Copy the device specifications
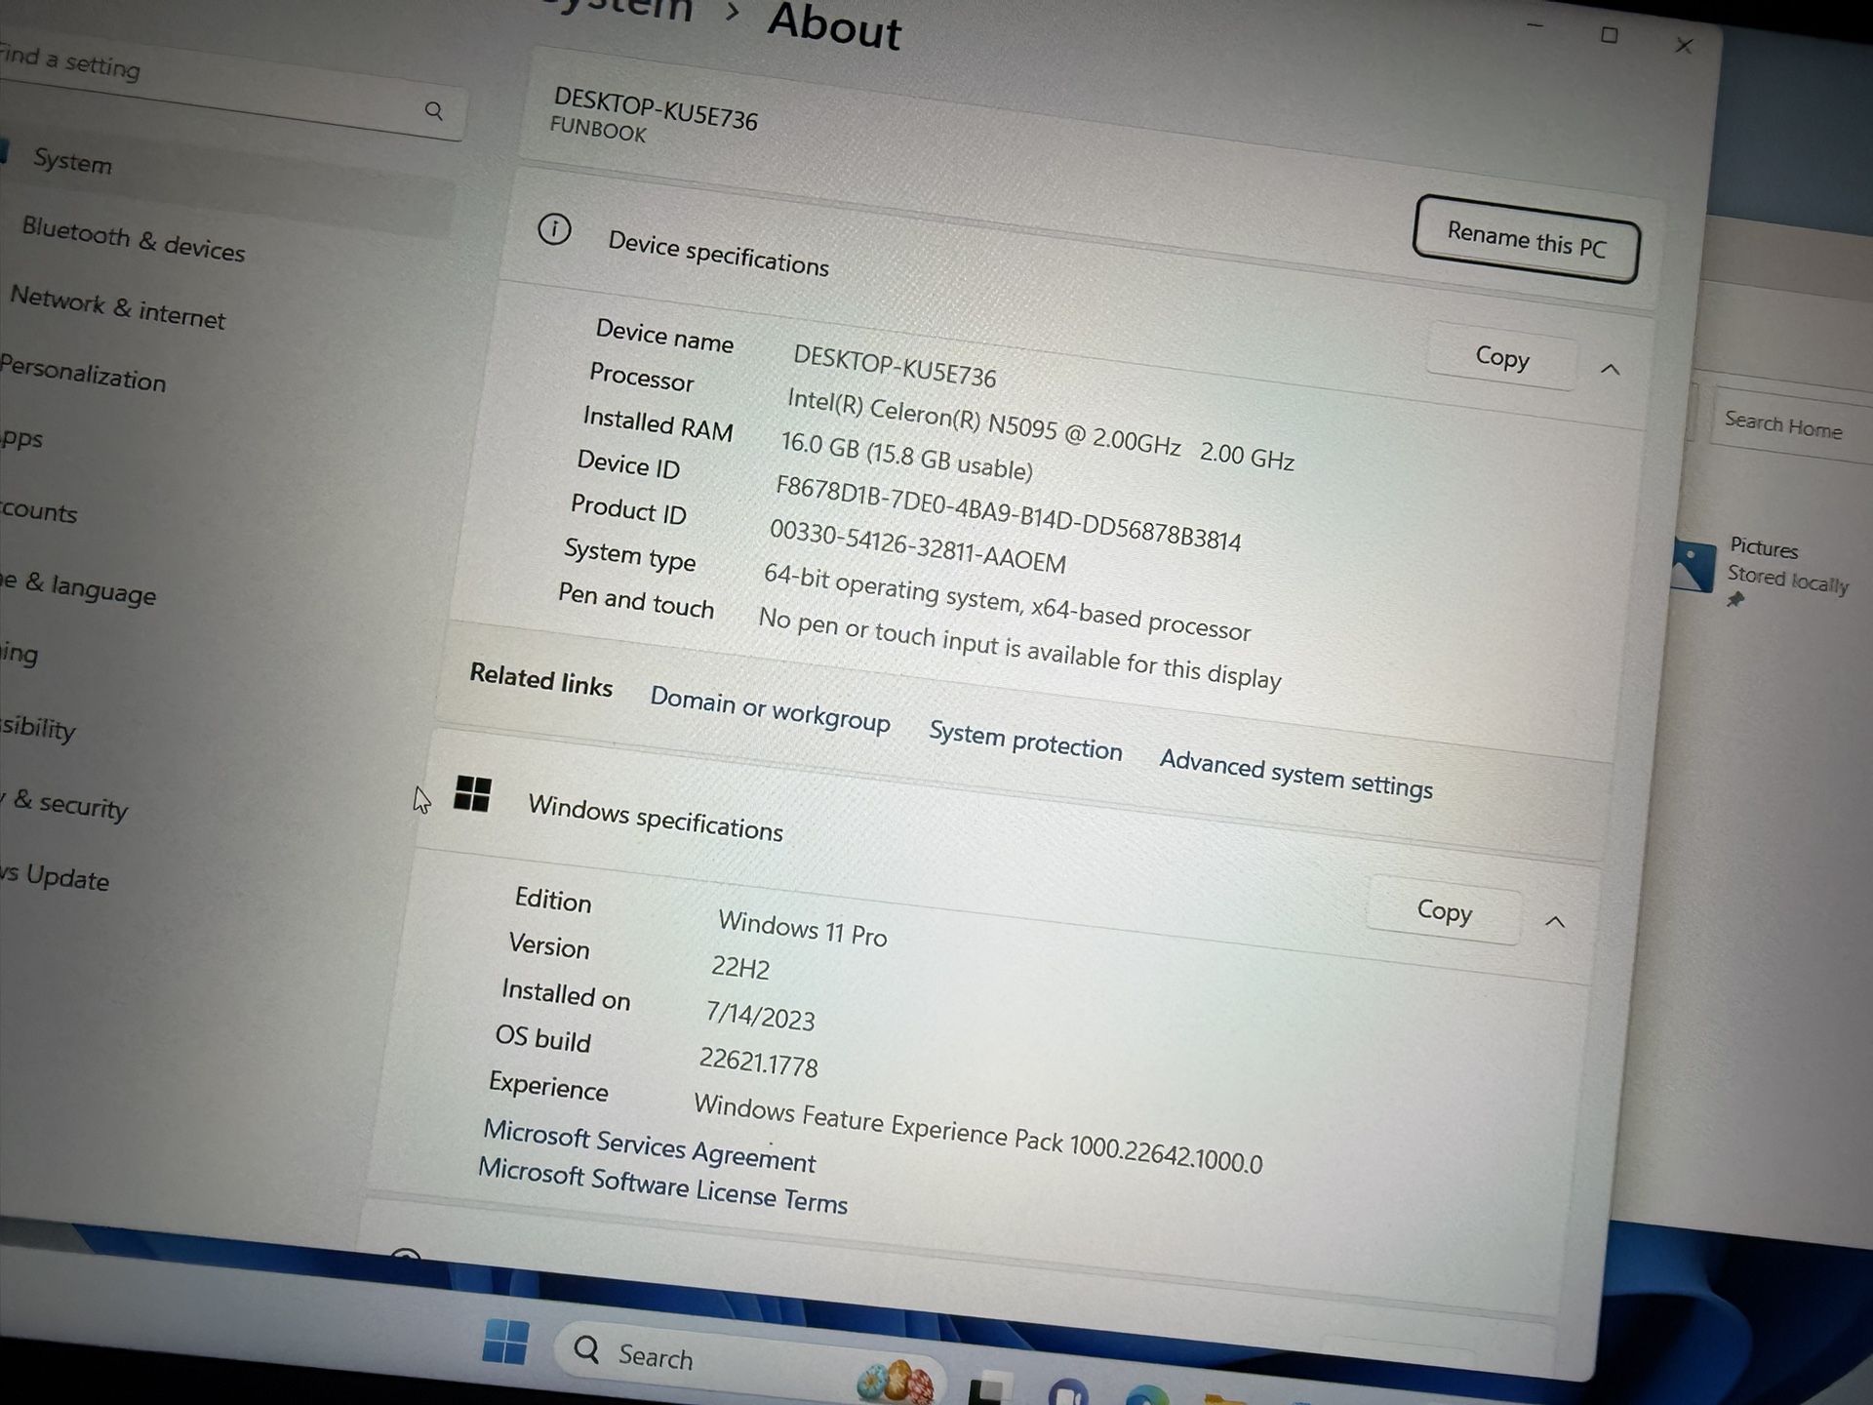Screen dimensions: 1873x1405 pyautogui.click(x=1501, y=357)
